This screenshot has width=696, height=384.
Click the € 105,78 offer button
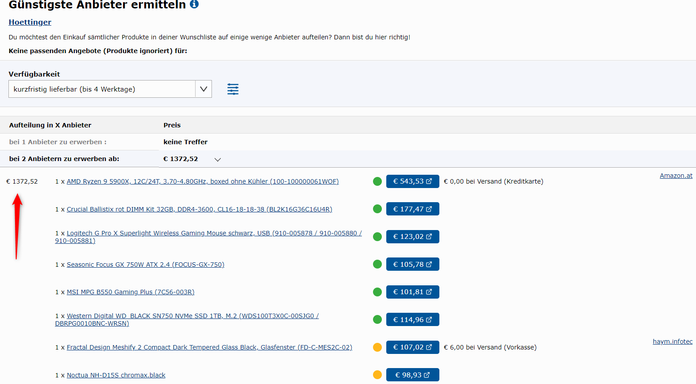[412, 264]
